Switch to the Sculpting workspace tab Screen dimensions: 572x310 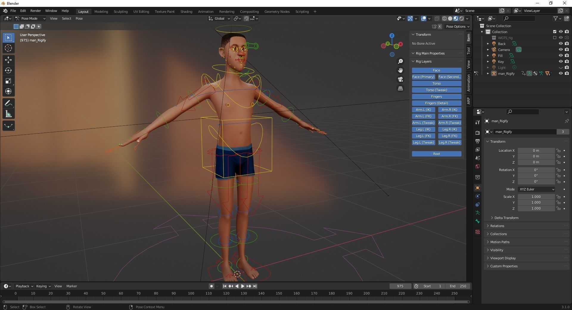[121, 12]
